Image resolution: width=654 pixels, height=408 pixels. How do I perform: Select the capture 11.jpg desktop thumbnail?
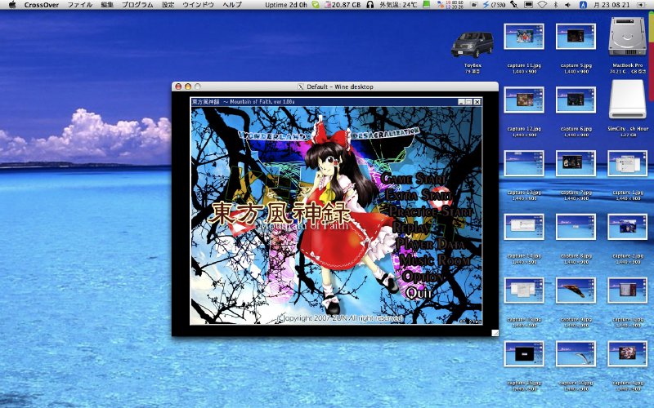tap(524, 37)
